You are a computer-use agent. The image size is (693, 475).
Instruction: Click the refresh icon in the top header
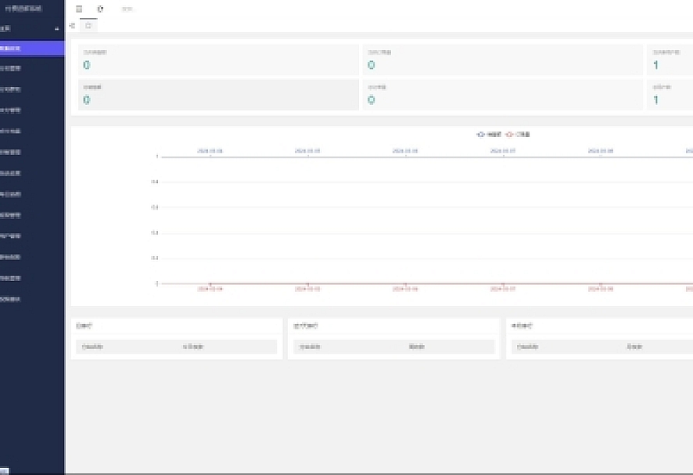click(x=100, y=9)
